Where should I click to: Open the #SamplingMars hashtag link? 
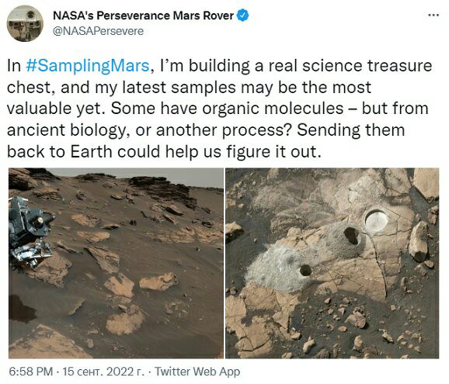coord(88,65)
